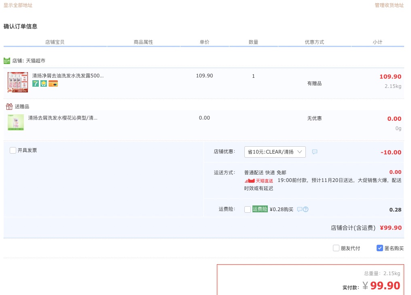Open the 清扬净屑去油洗发水 product title

click(68, 76)
